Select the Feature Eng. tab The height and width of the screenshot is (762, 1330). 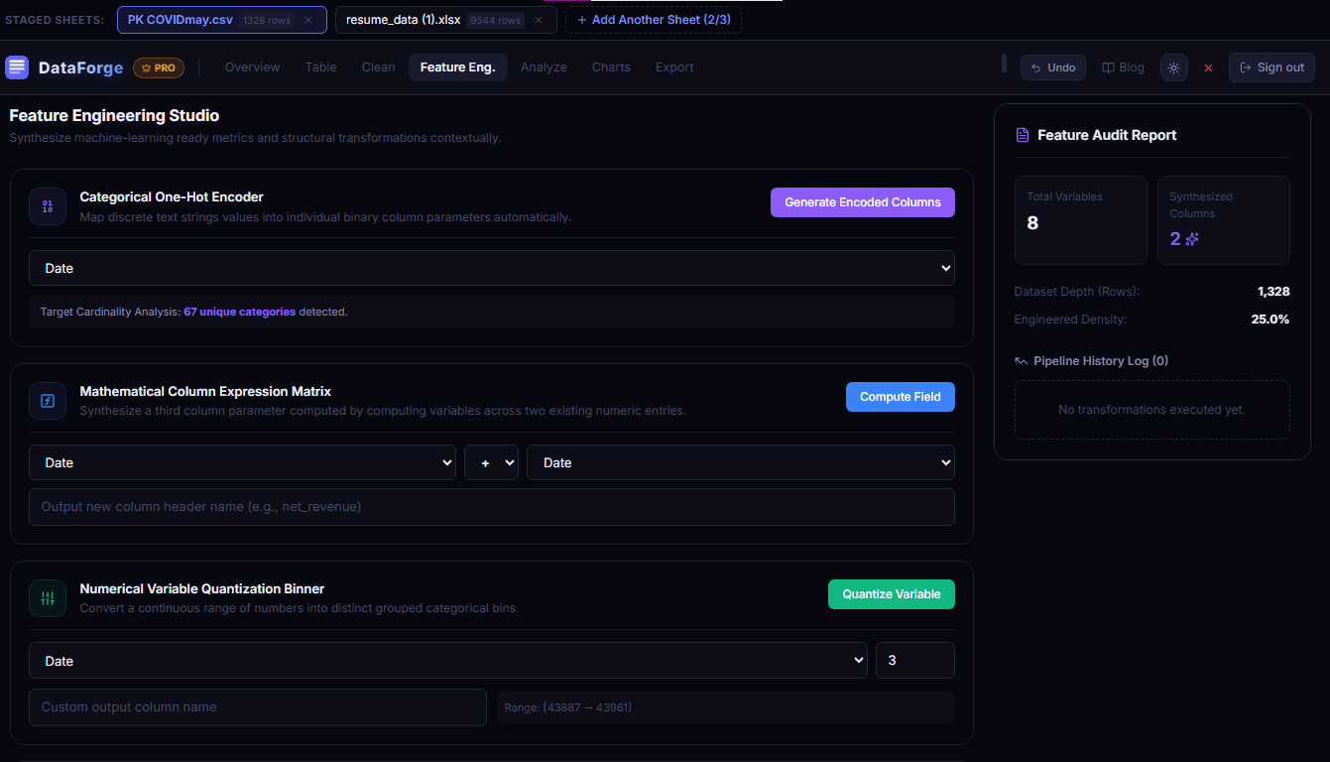pos(458,67)
